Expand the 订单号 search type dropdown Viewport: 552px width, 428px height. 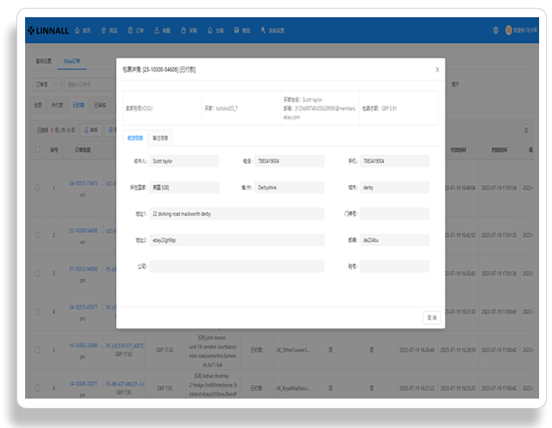pyautogui.click(x=47, y=85)
